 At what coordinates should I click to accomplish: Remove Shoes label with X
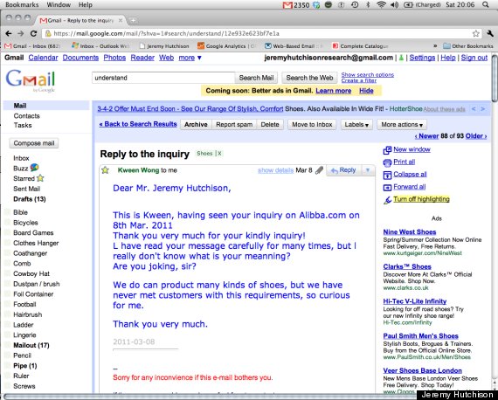click(219, 154)
